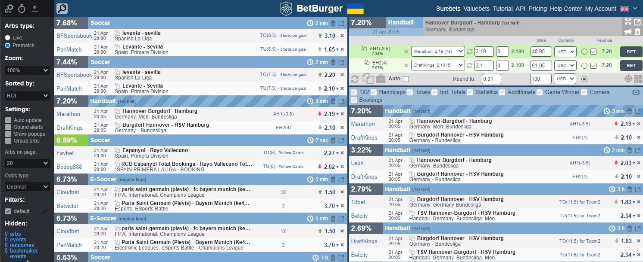The width and height of the screenshot is (643, 262).
Task: Open the settings gears icon in sidebar
Action: (9, 8)
